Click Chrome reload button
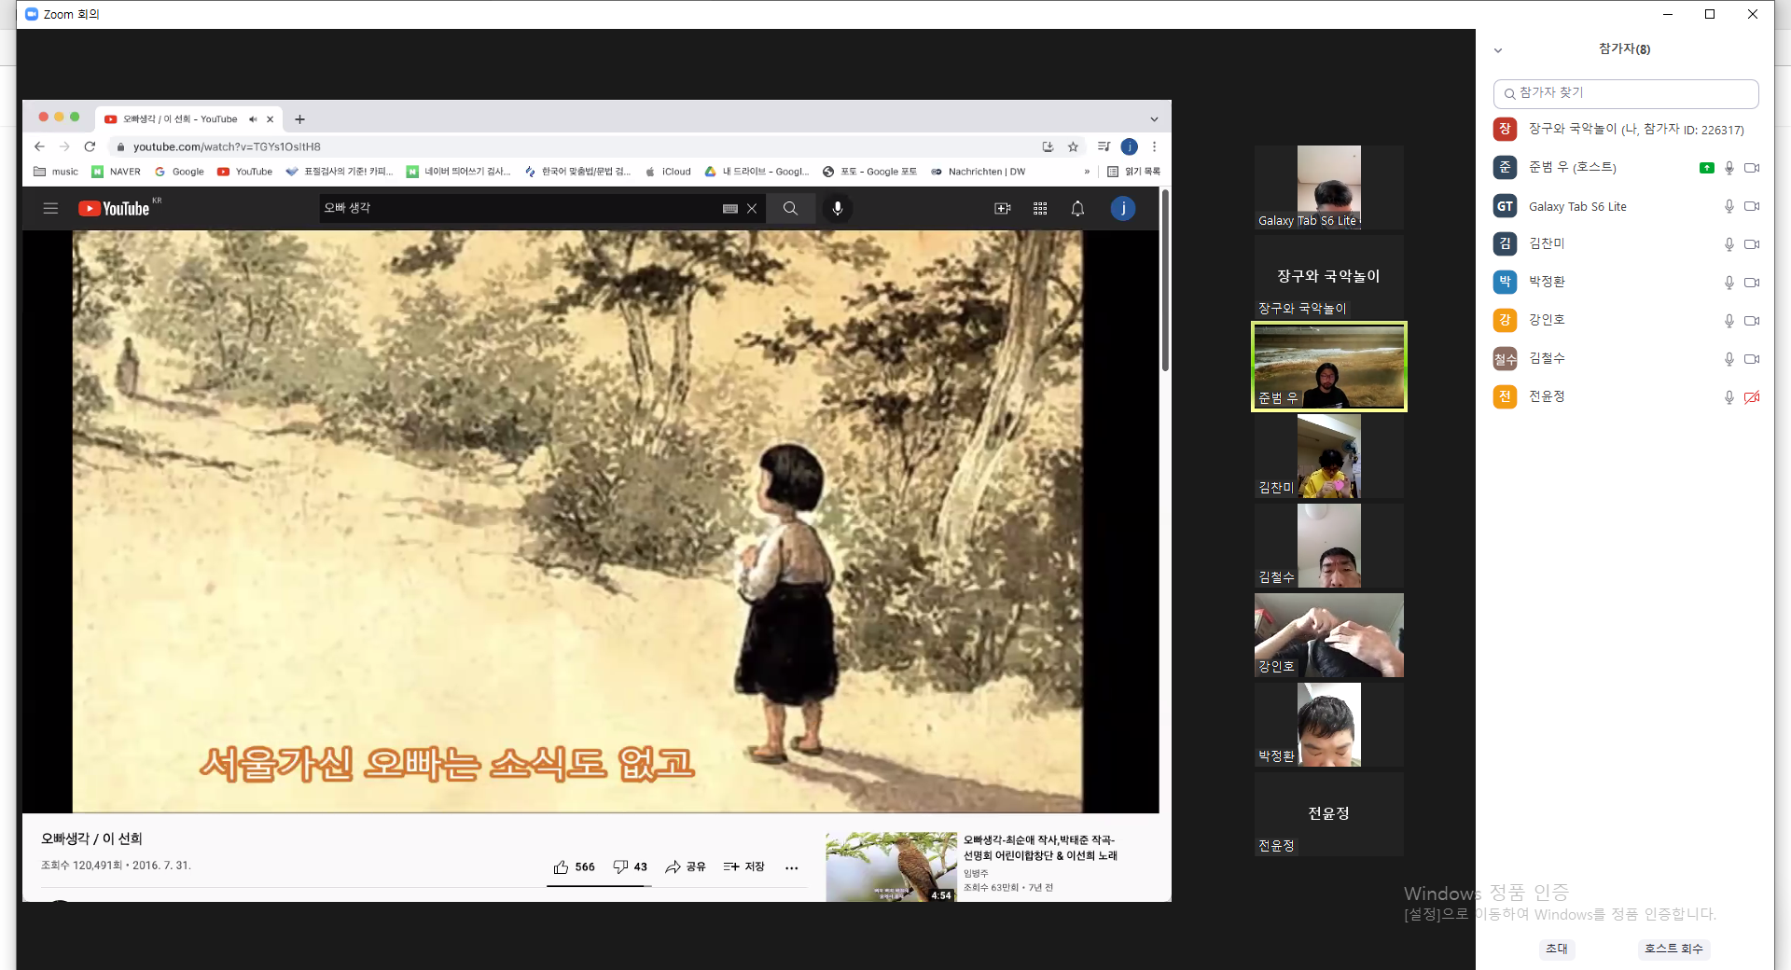This screenshot has width=1791, height=970. [90, 146]
